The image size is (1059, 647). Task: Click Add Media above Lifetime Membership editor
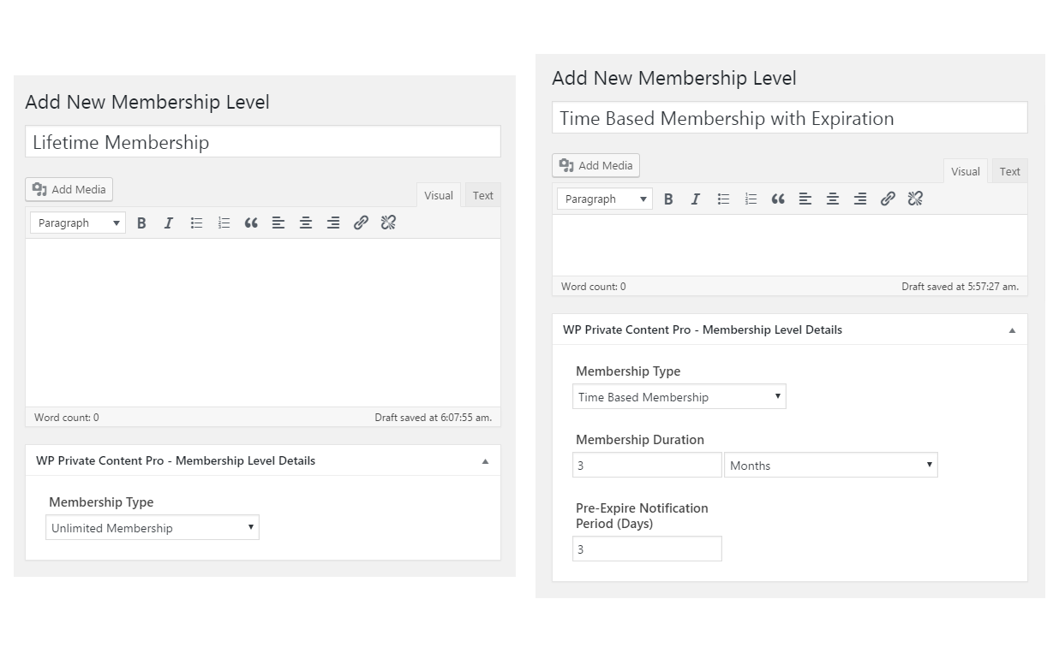tap(69, 190)
